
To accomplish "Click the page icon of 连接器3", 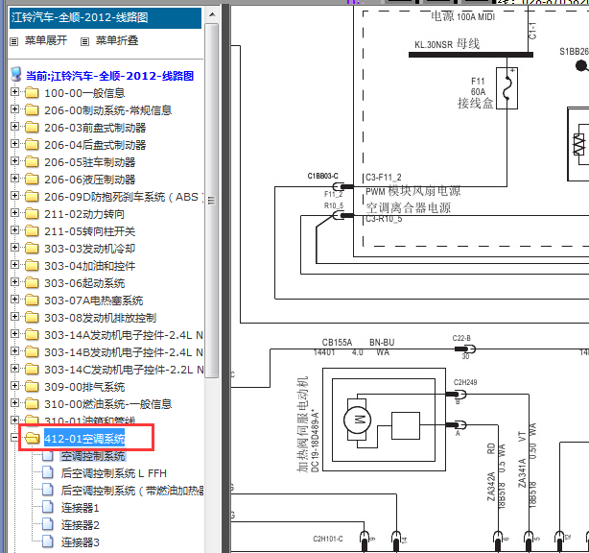I will [x=48, y=541].
